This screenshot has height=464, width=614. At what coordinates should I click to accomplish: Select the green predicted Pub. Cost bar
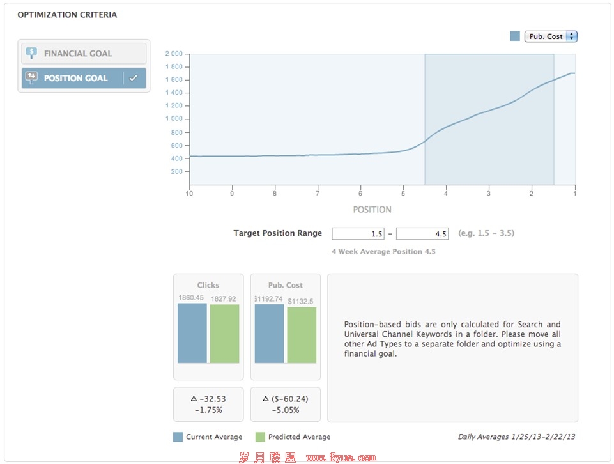point(302,335)
